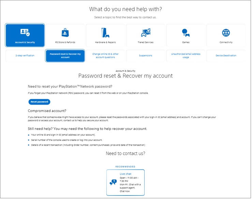Image resolution: width=252 pixels, height=200 pixels.
Task: Click the 'If you forget your PlayStation Network (PSN) password' sentence
Action: 88,93
